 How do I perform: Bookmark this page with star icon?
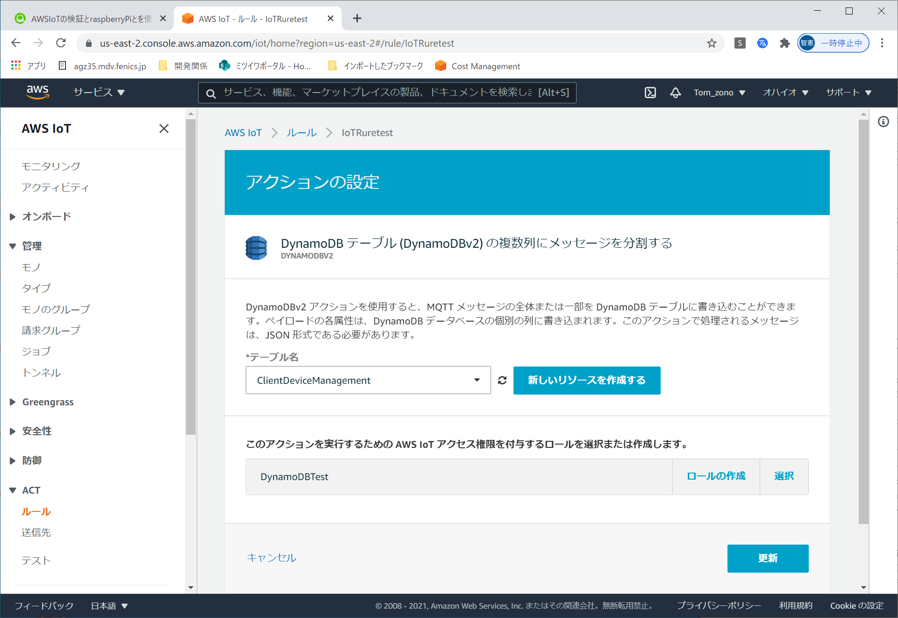(711, 43)
